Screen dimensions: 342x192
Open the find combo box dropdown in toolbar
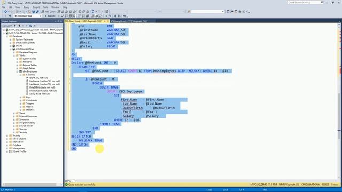(223, 12)
